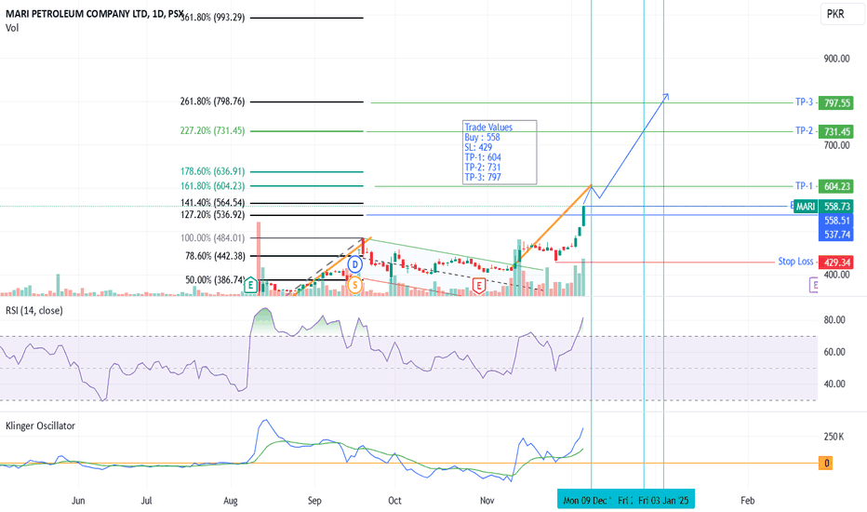867x512 pixels.
Task: Click the RSI 60.00 scale value
Action: [x=834, y=352]
